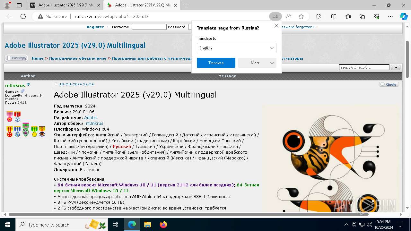Open the m0nkrus author profile link
This screenshot has width=411, height=231.
click(15, 85)
